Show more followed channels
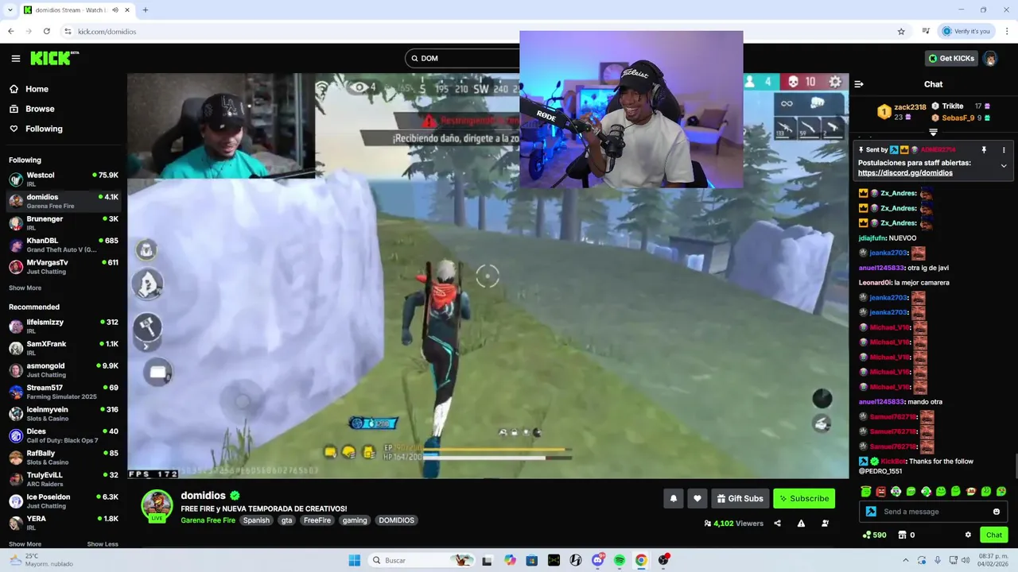 pos(25,288)
